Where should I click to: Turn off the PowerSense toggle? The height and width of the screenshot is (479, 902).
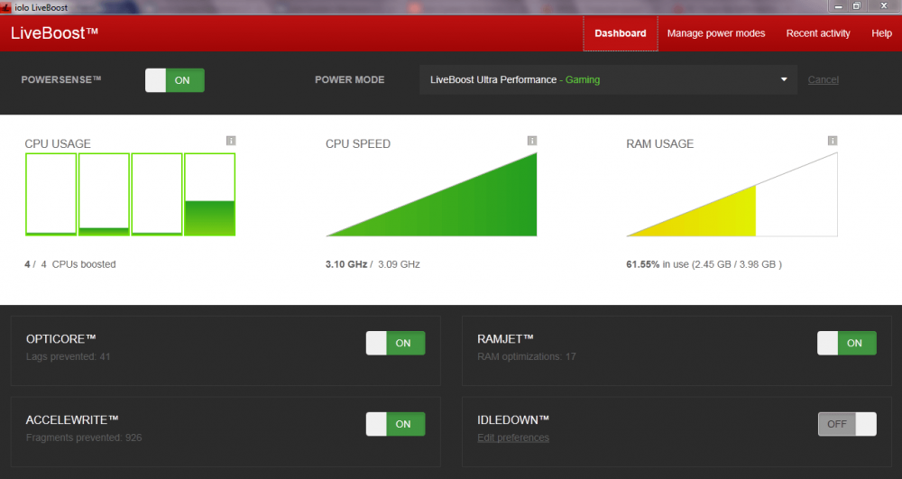tap(175, 80)
